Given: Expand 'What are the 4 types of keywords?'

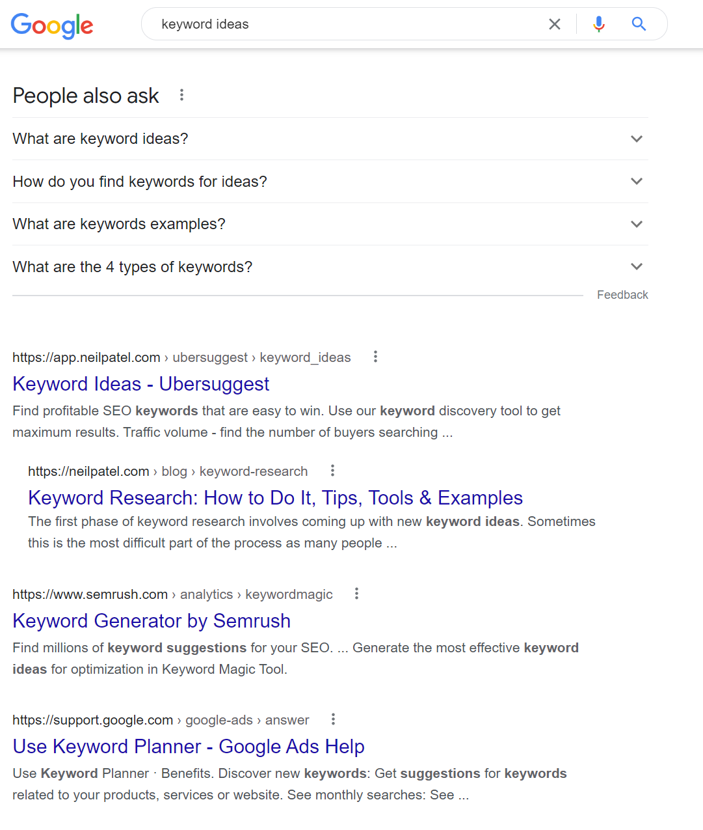Looking at the screenshot, I should pos(330,267).
